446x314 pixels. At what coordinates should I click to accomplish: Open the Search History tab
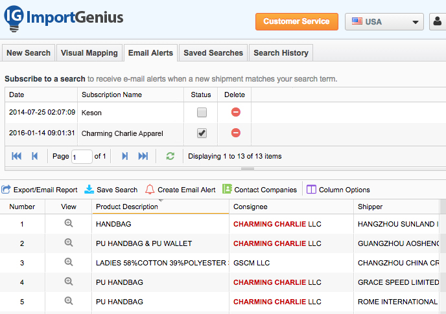pos(281,53)
